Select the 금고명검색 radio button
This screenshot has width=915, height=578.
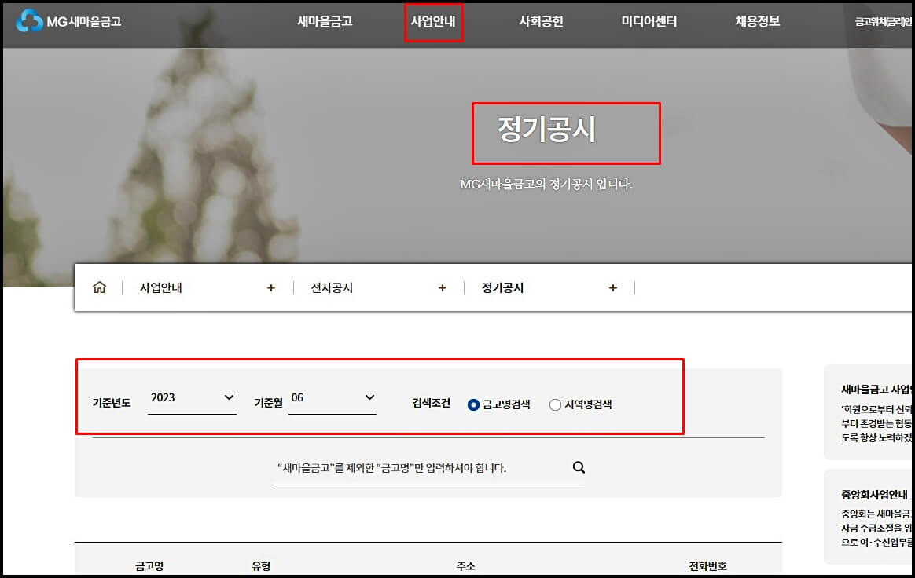[x=473, y=404]
